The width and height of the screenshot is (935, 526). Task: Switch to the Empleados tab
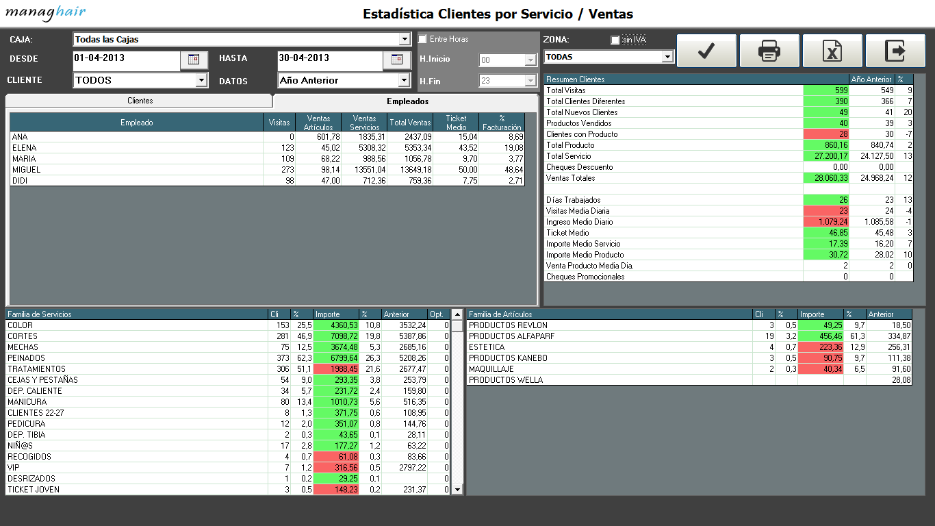[x=407, y=101]
